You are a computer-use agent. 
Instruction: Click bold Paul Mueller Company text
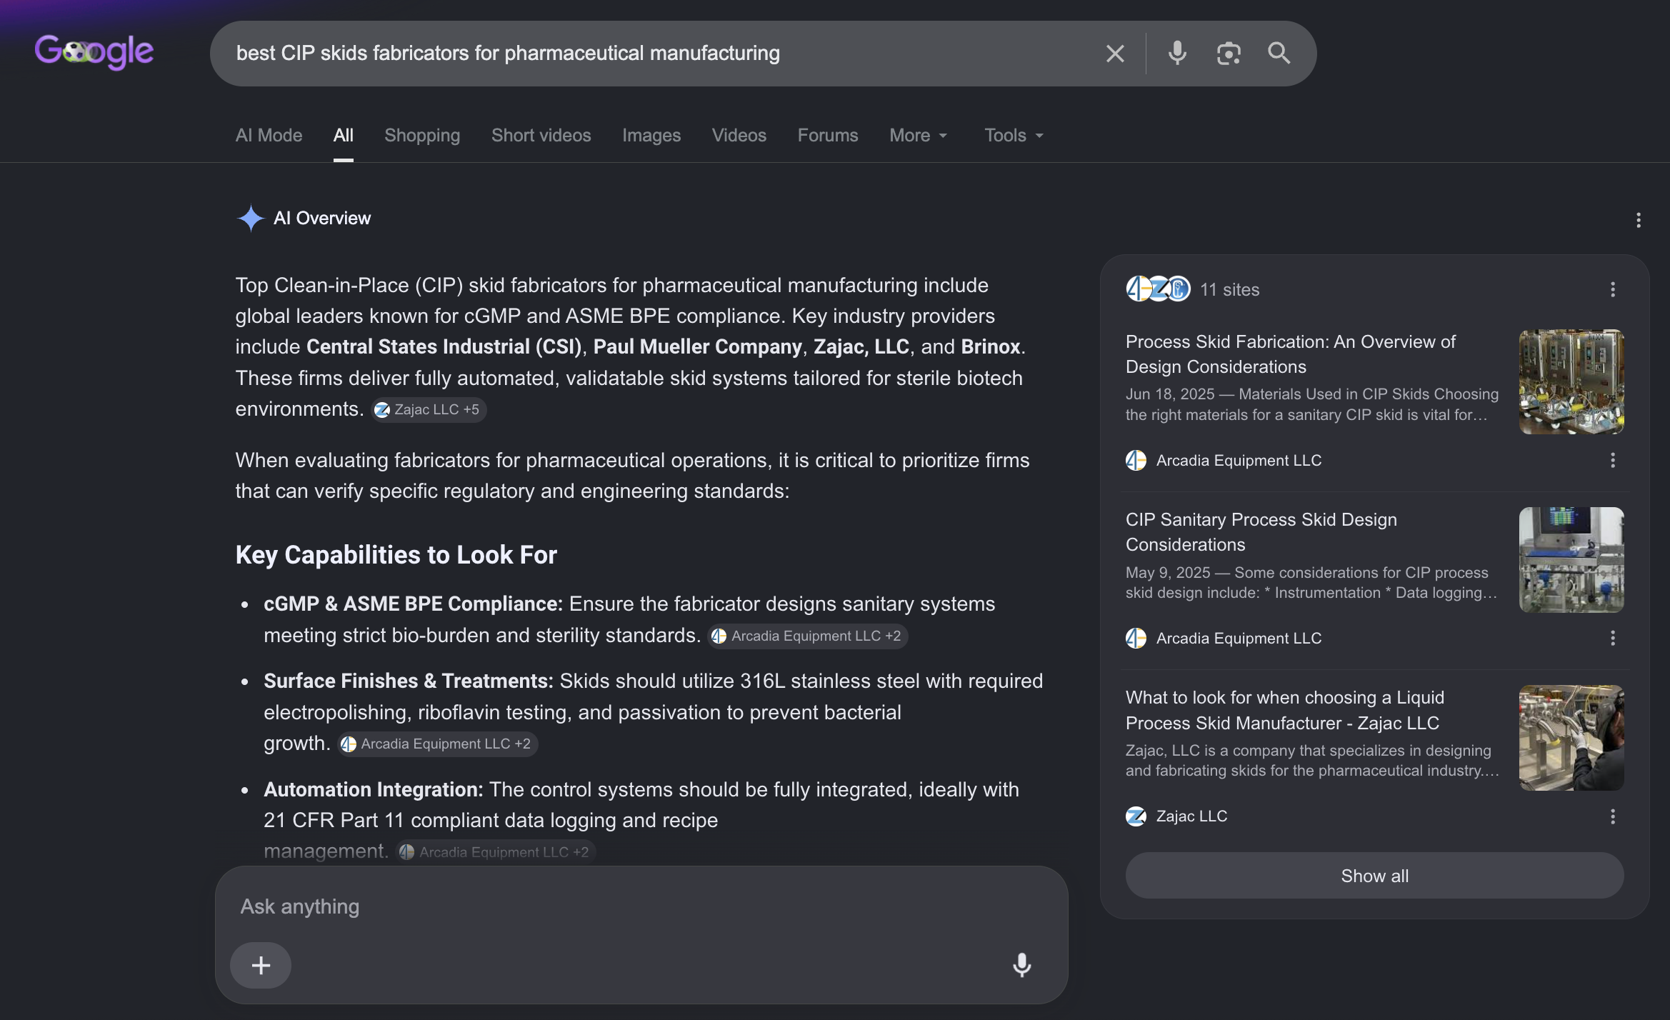(698, 346)
